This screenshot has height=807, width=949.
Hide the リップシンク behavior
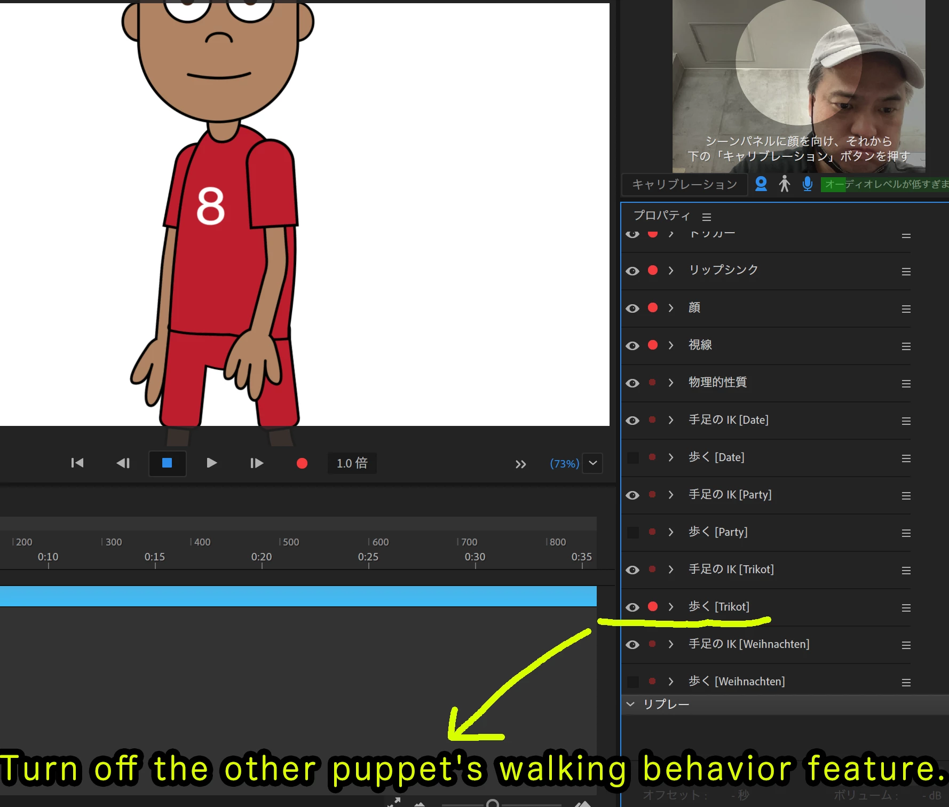tap(632, 271)
